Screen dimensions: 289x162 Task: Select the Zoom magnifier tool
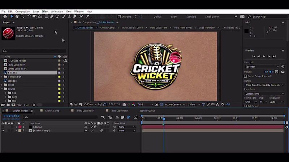click(x=22, y=16)
